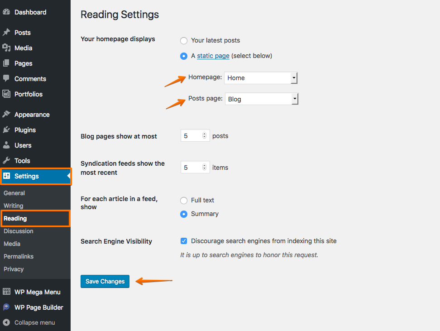Open the Discussion settings submenu
440x331 pixels.
pyautogui.click(x=19, y=231)
